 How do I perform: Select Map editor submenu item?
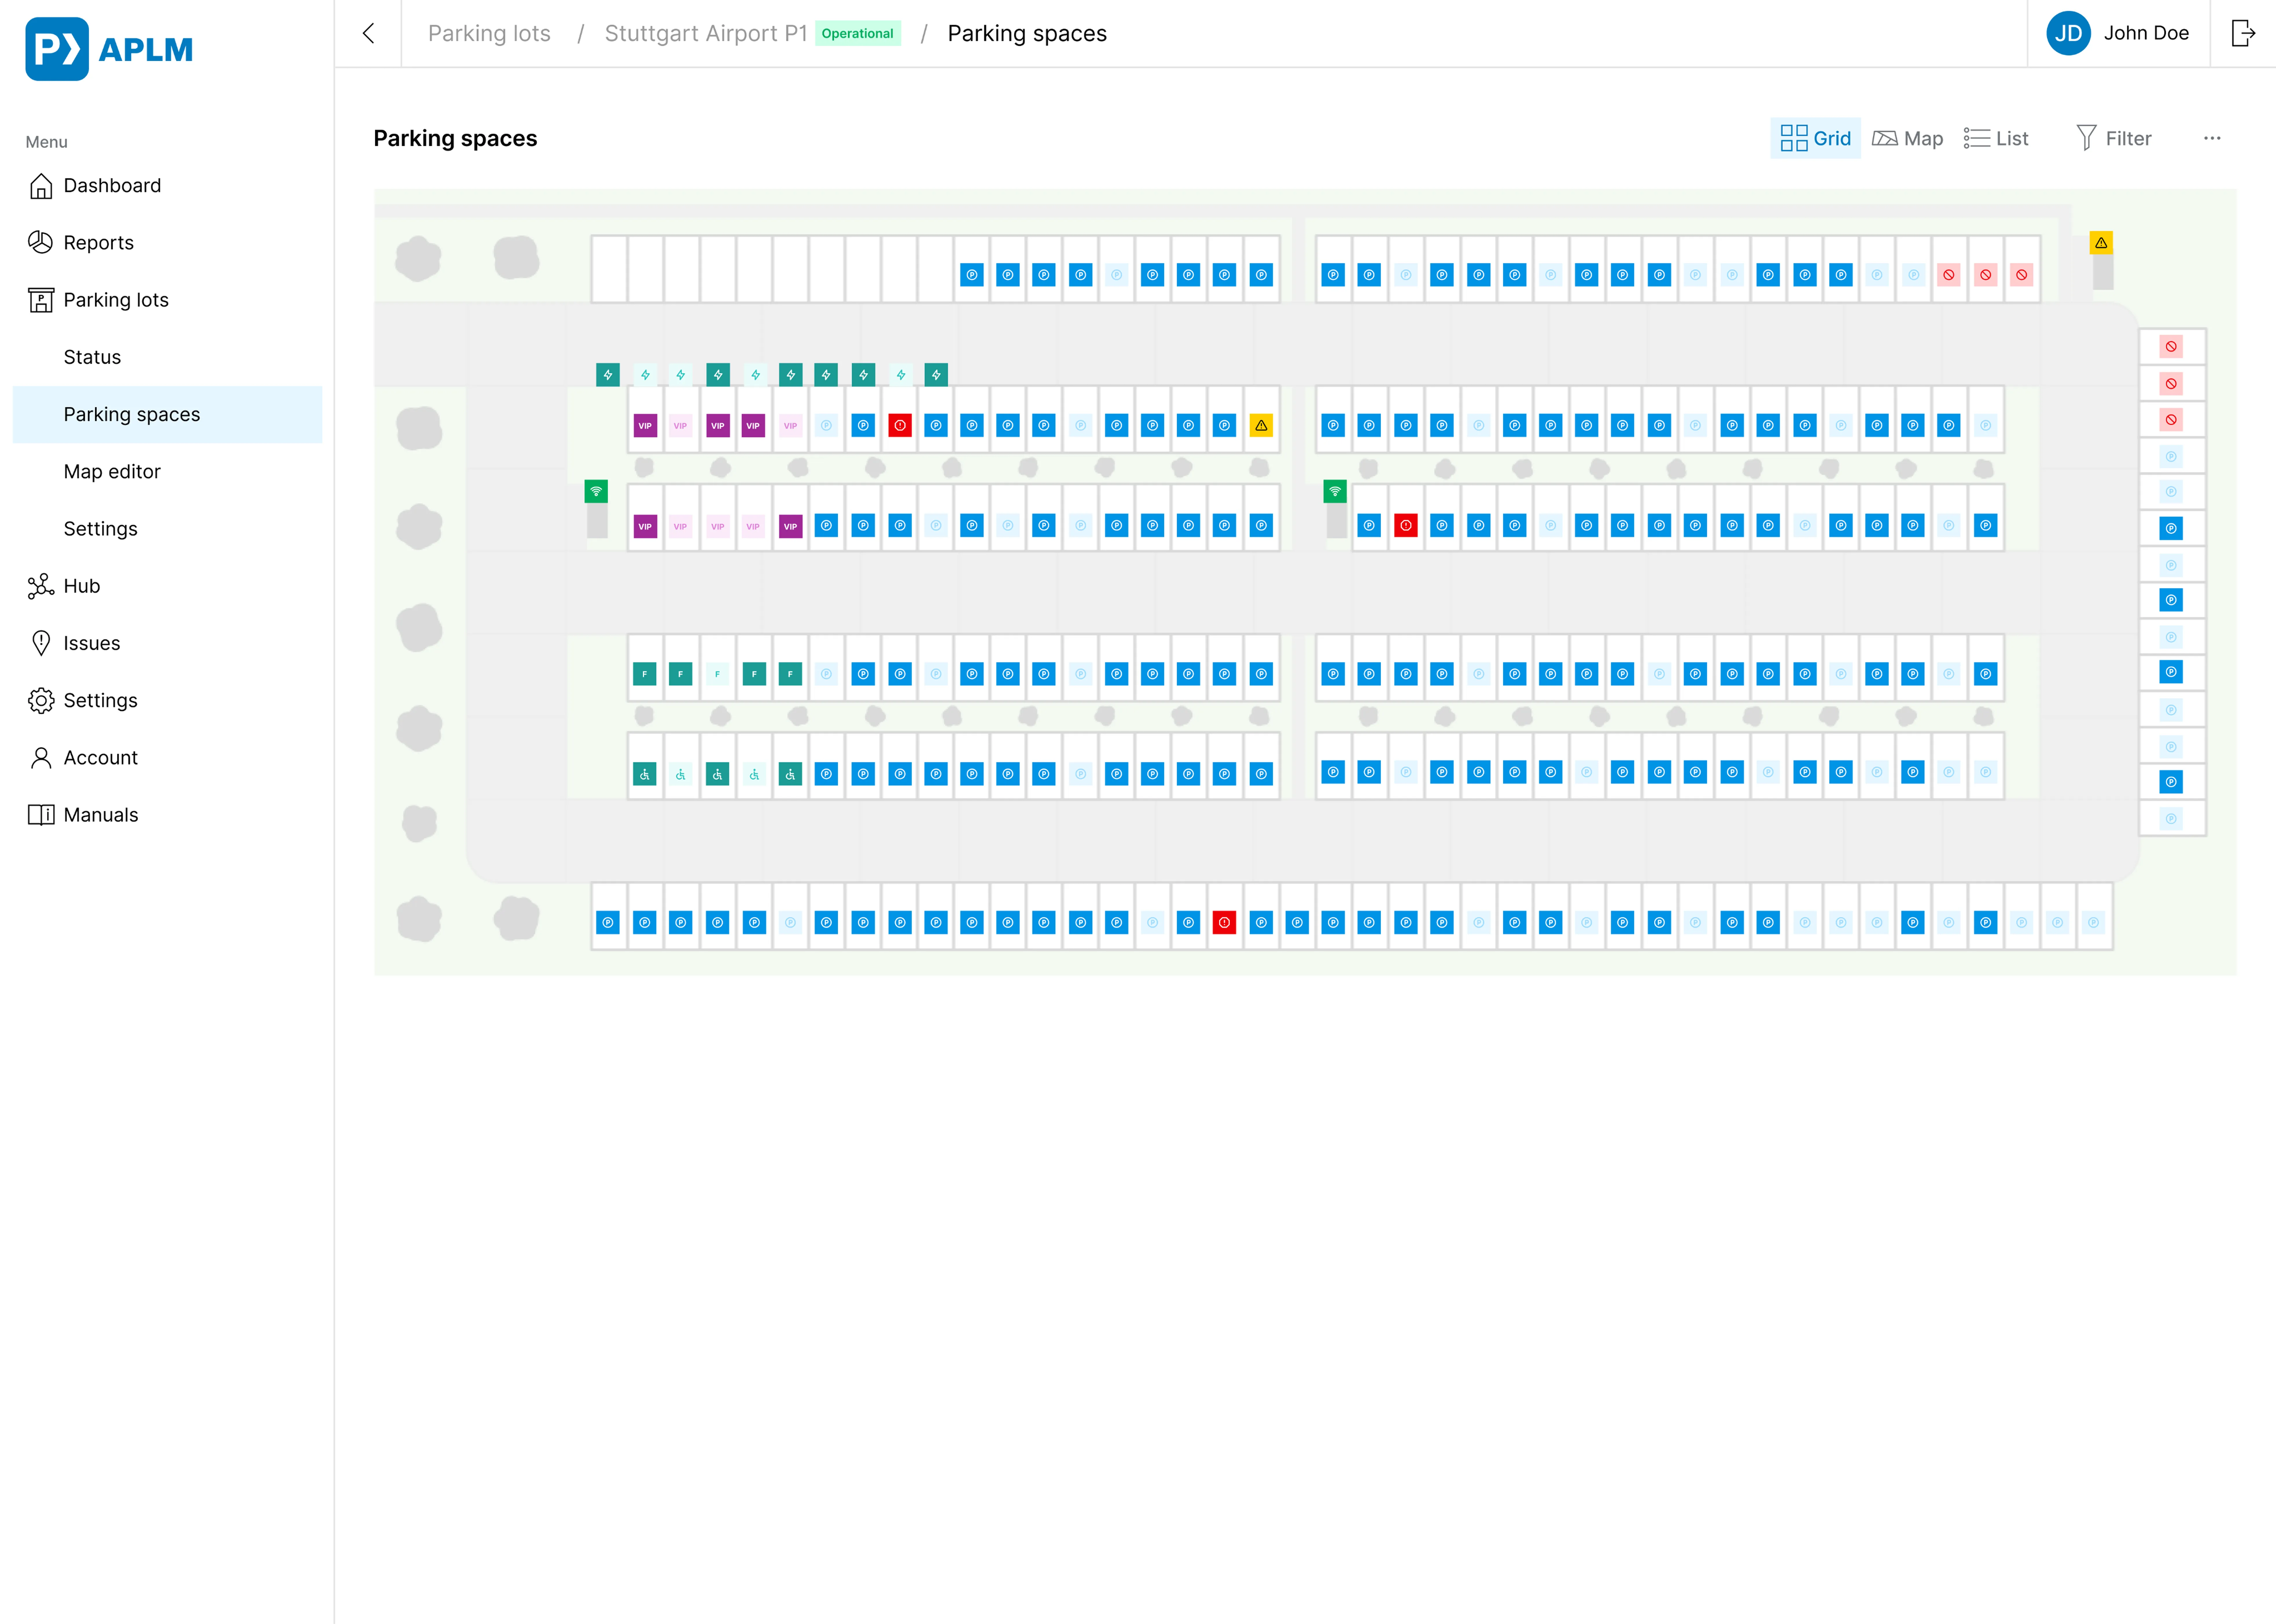112,471
